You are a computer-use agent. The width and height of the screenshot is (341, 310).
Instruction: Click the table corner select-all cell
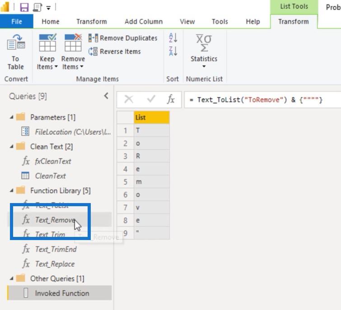tap(126, 117)
